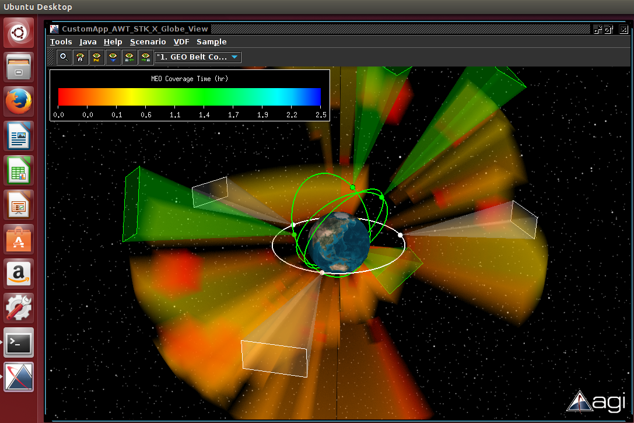This screenshot has width=634, height=423.
Task: Click the toolbar's dotted grip handle
Action: (x=51, y=57)
